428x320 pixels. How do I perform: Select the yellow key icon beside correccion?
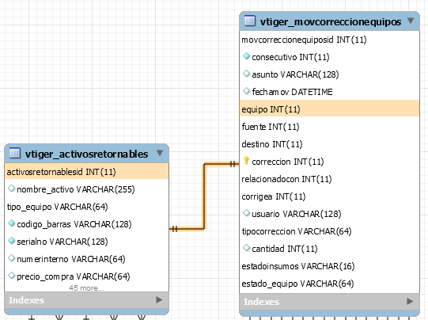click(x=246, y=161)
